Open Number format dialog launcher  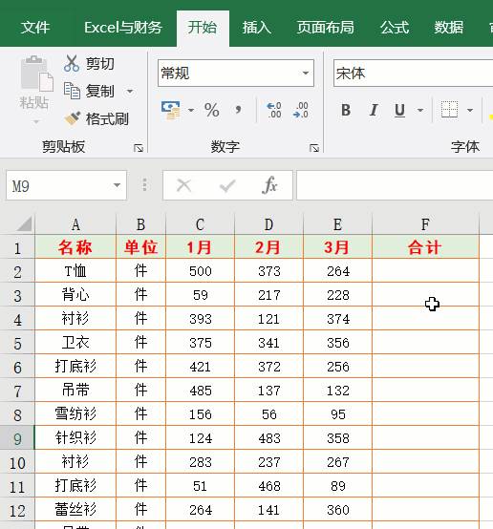coord(314,148)
